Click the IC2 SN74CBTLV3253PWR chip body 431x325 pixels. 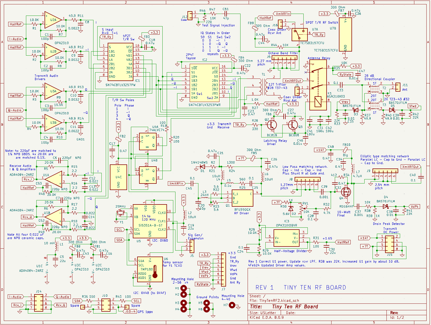click(x=205, y=83)
